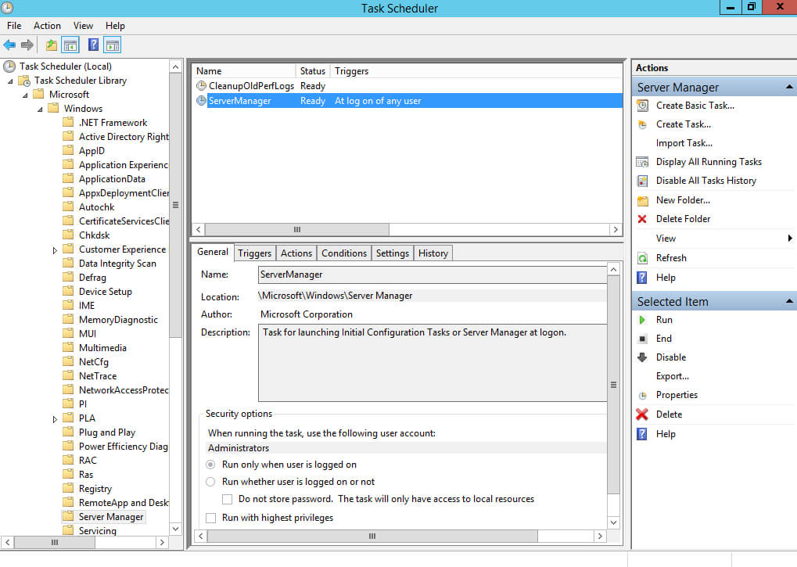Click the black End stop icon

click(642, 339)
